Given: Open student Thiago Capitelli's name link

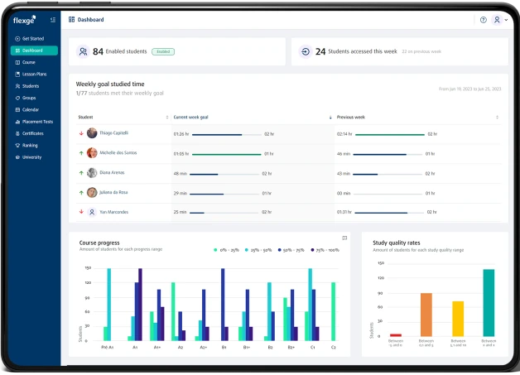Looking at the screenshot, I should [x=115, y=132].
